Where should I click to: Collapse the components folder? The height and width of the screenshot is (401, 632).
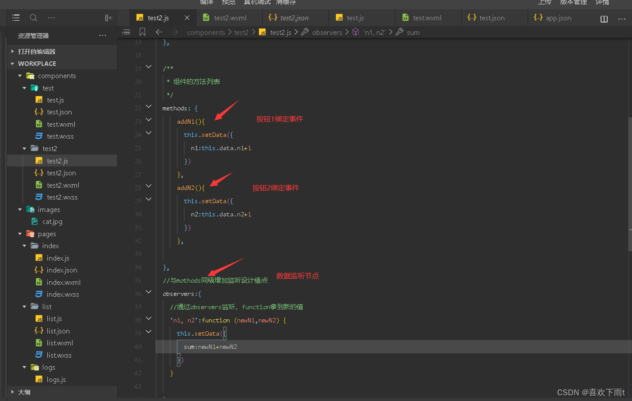click(x=20, y=76)
